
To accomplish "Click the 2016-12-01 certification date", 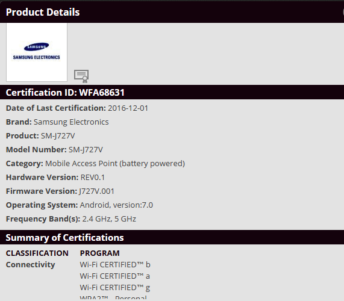I will click(x=128, y=108).
